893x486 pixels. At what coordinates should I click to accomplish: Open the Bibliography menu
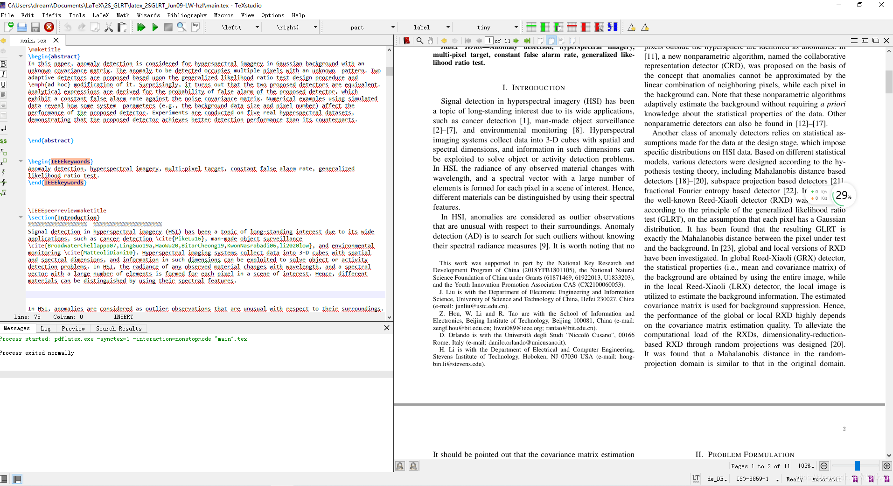[187, 15]
